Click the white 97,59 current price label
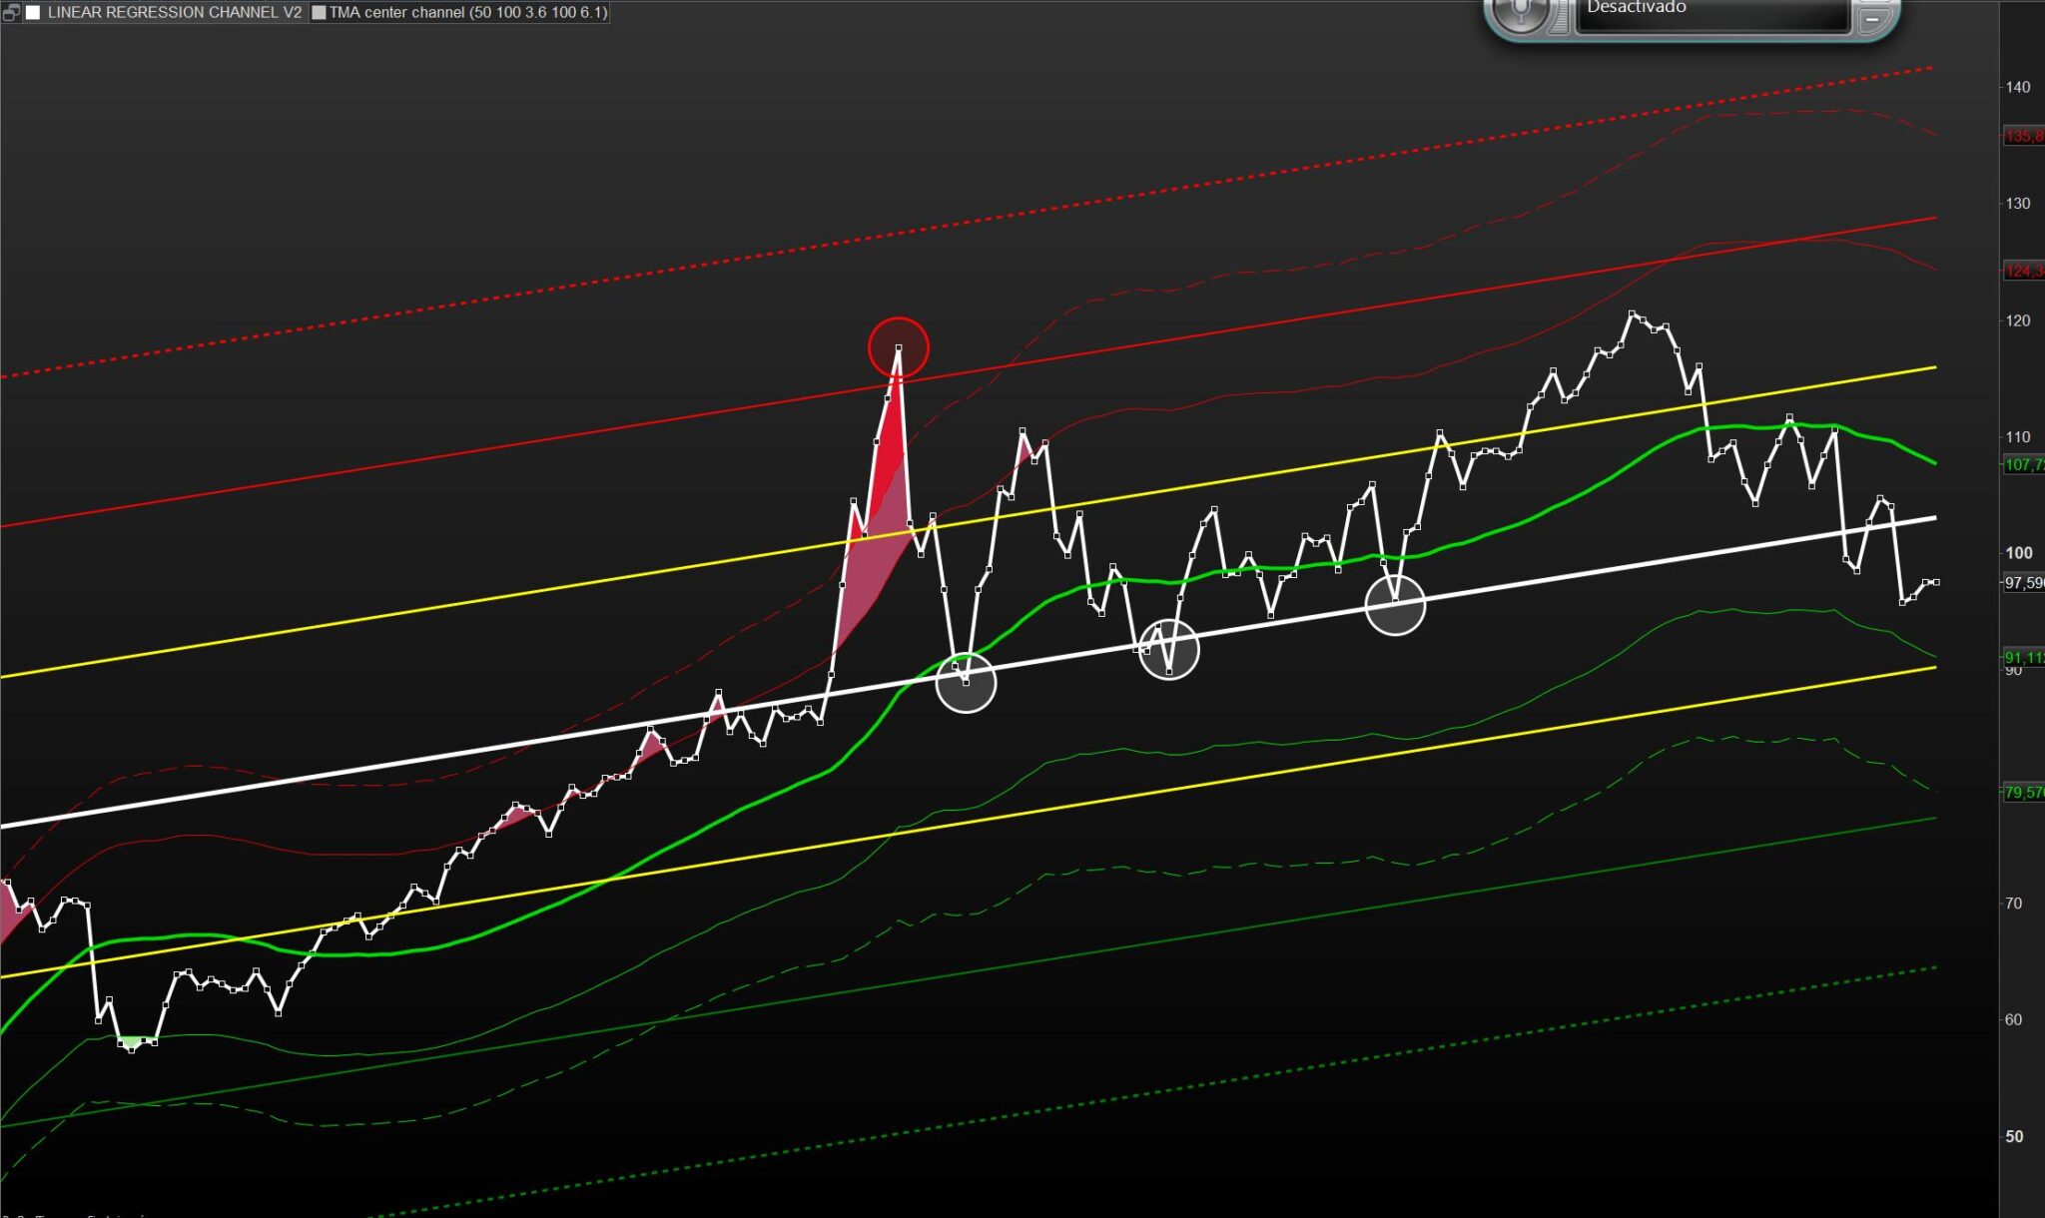 tap(2023, 582)
